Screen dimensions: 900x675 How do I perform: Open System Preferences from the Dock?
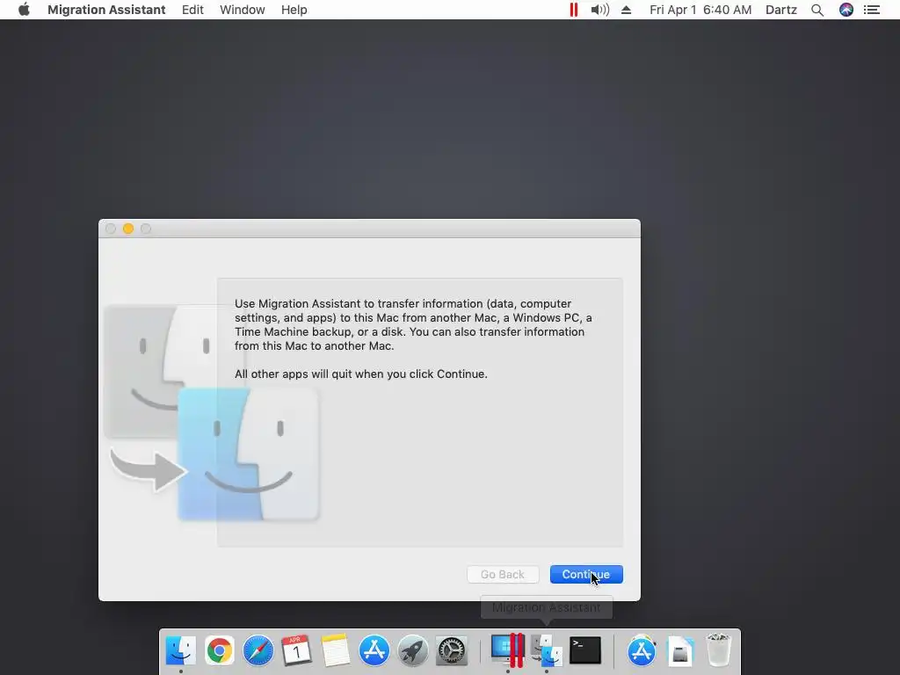(451, 650)
